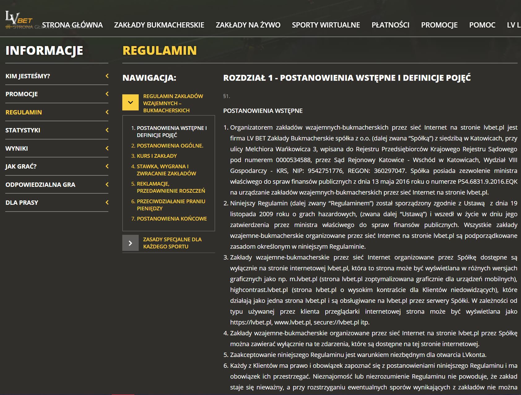The height and width of the screenshot is (395, 521).
Task: Open 5. REKLAMACJE, PRZEDAWNIENIE ROSZCZEŃ
Action: coord(171,187)
